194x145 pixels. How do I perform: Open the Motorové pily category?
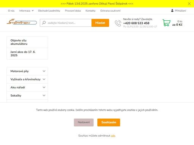pyautogui.click(x=20, y=71)
